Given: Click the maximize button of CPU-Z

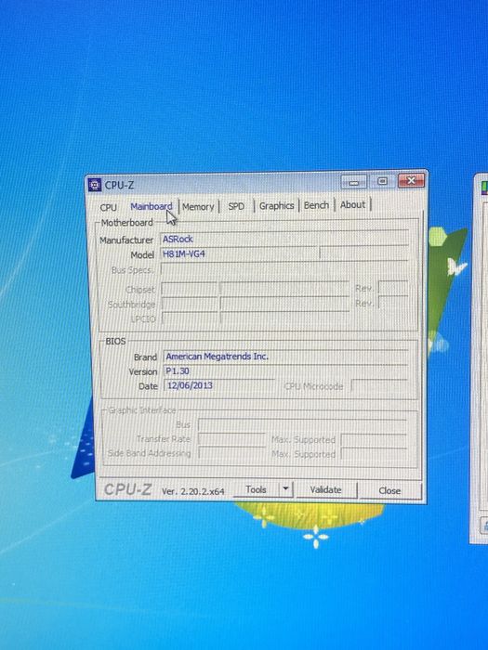Looking at the screenshot, I should tap(383, 182).
